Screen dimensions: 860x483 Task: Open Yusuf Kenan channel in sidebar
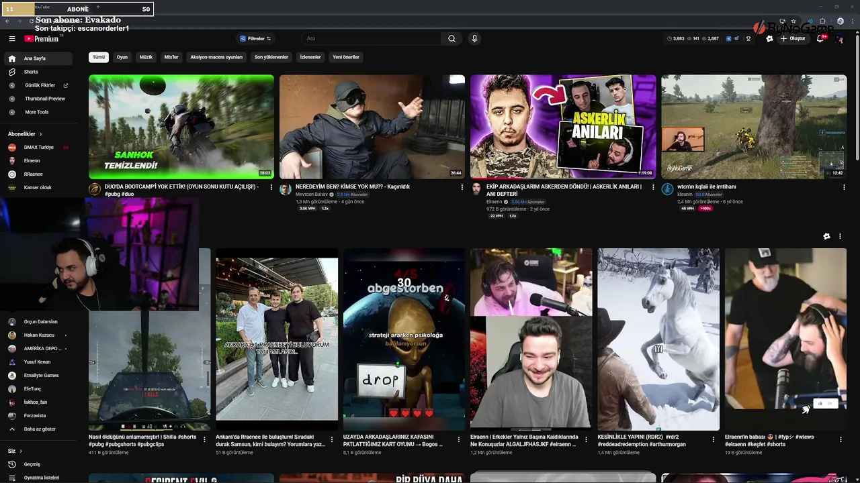tap(38, 362)
